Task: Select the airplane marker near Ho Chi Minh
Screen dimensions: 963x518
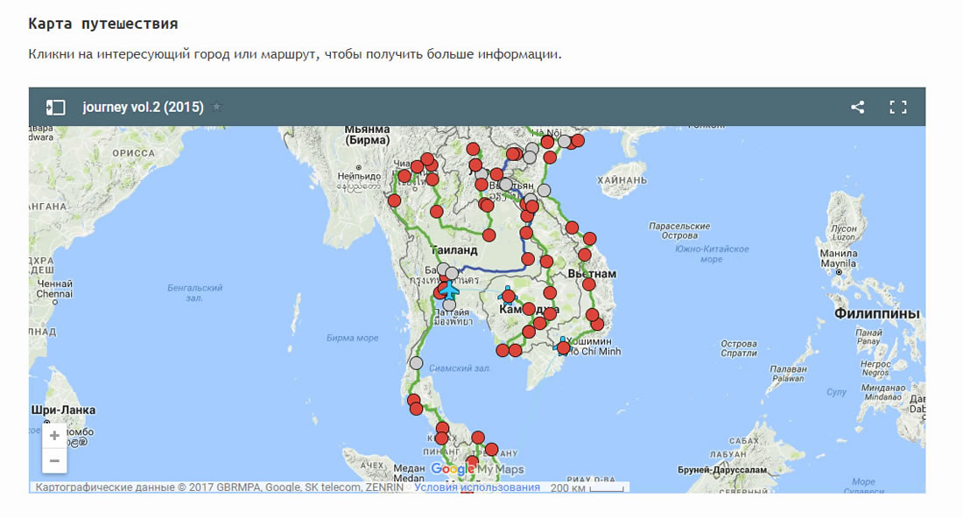Action: click(x=563, y=346)
